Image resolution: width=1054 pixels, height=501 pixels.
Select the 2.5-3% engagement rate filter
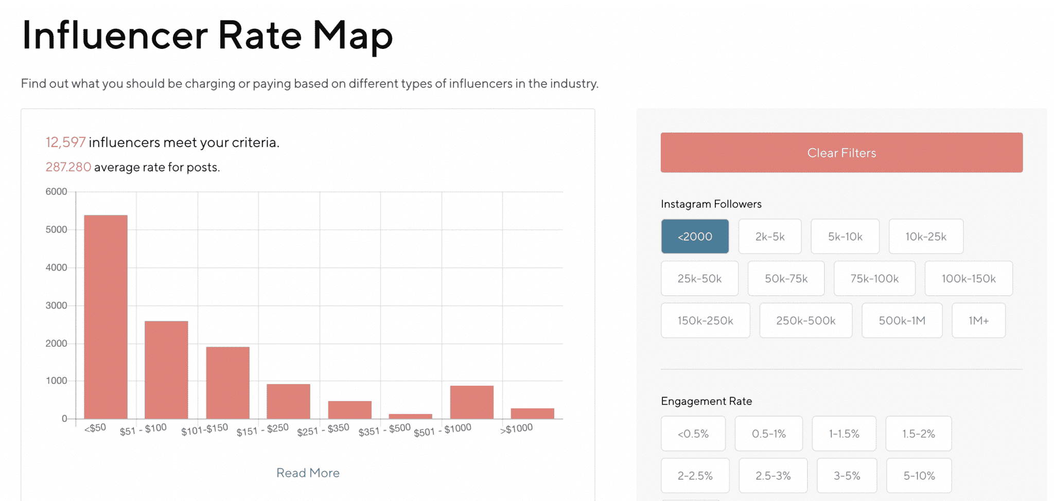[772, 475]
